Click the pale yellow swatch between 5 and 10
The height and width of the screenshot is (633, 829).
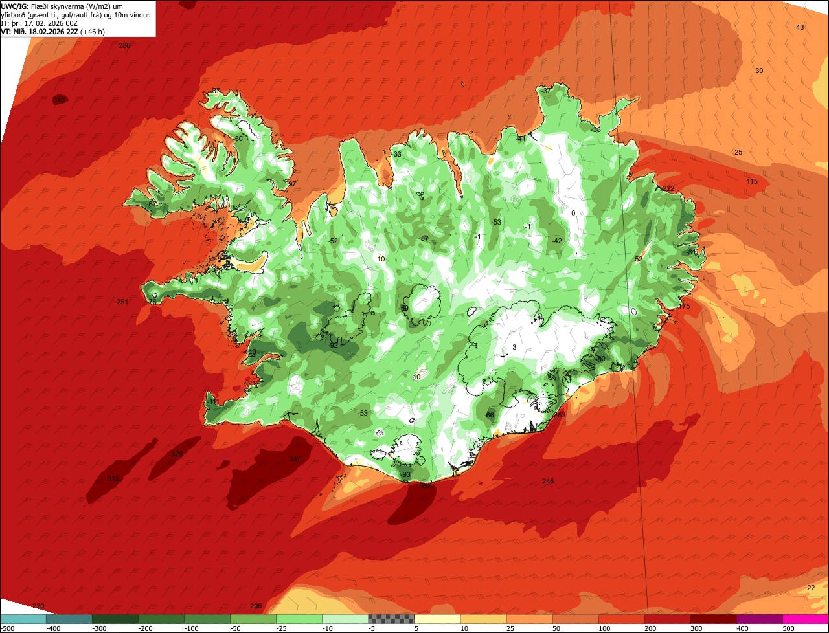pos(437,619)
